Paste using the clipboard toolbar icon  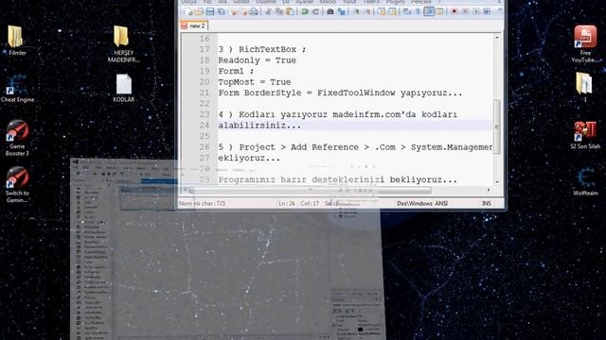point(290,11)
